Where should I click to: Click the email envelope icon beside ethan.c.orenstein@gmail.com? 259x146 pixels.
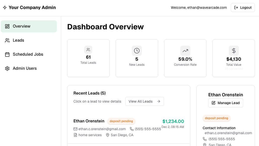pyautogui.click(x=75, y=129)
